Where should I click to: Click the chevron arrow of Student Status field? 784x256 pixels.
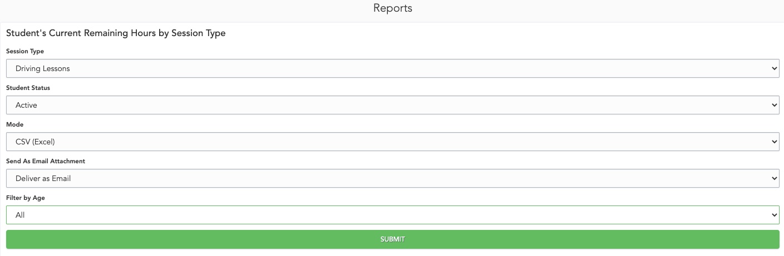point(775,105)
